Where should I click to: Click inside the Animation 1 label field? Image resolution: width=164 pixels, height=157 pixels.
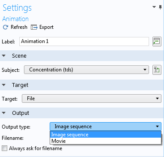[x=84, y=41]
